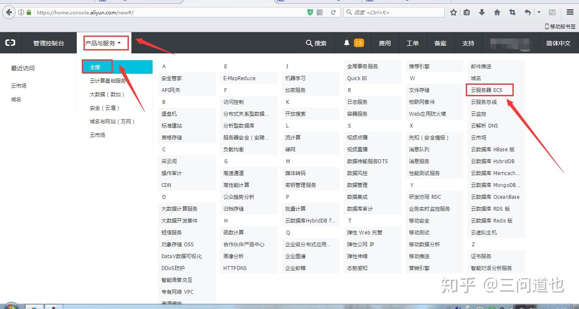Open the 费用 menu
The width and height of the screenshot is (579, 309).
tap(385, 43)
